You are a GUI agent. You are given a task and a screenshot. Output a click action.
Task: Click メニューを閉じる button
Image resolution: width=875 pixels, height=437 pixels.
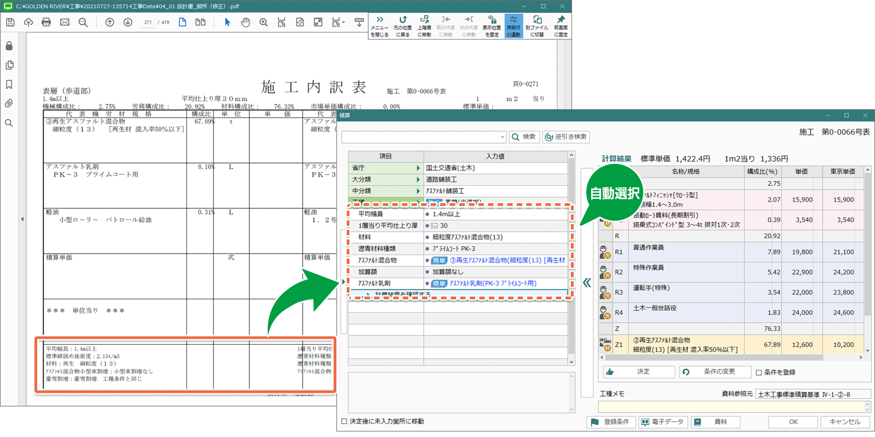click(380, 26)
